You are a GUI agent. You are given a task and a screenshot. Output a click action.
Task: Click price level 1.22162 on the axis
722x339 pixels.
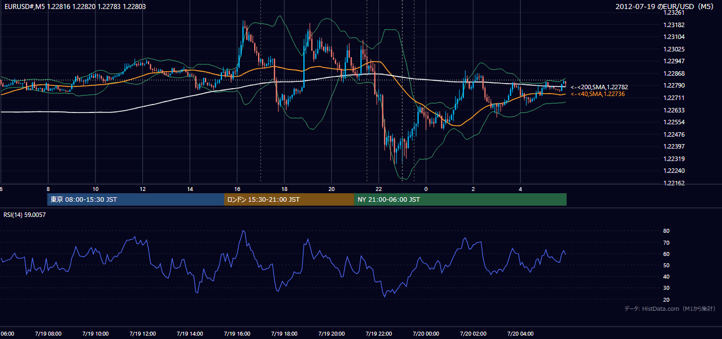[x=674, y=183]
